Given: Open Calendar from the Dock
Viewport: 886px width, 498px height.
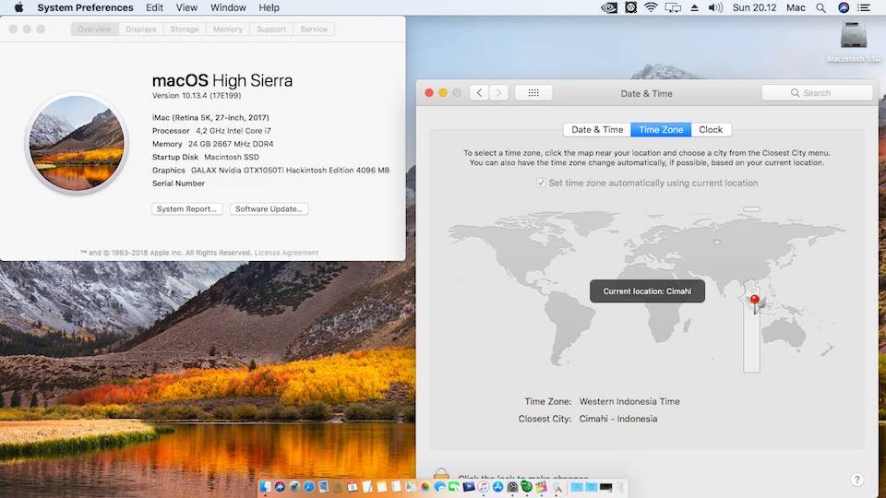Looking at the screenshot, I should 352,486.
